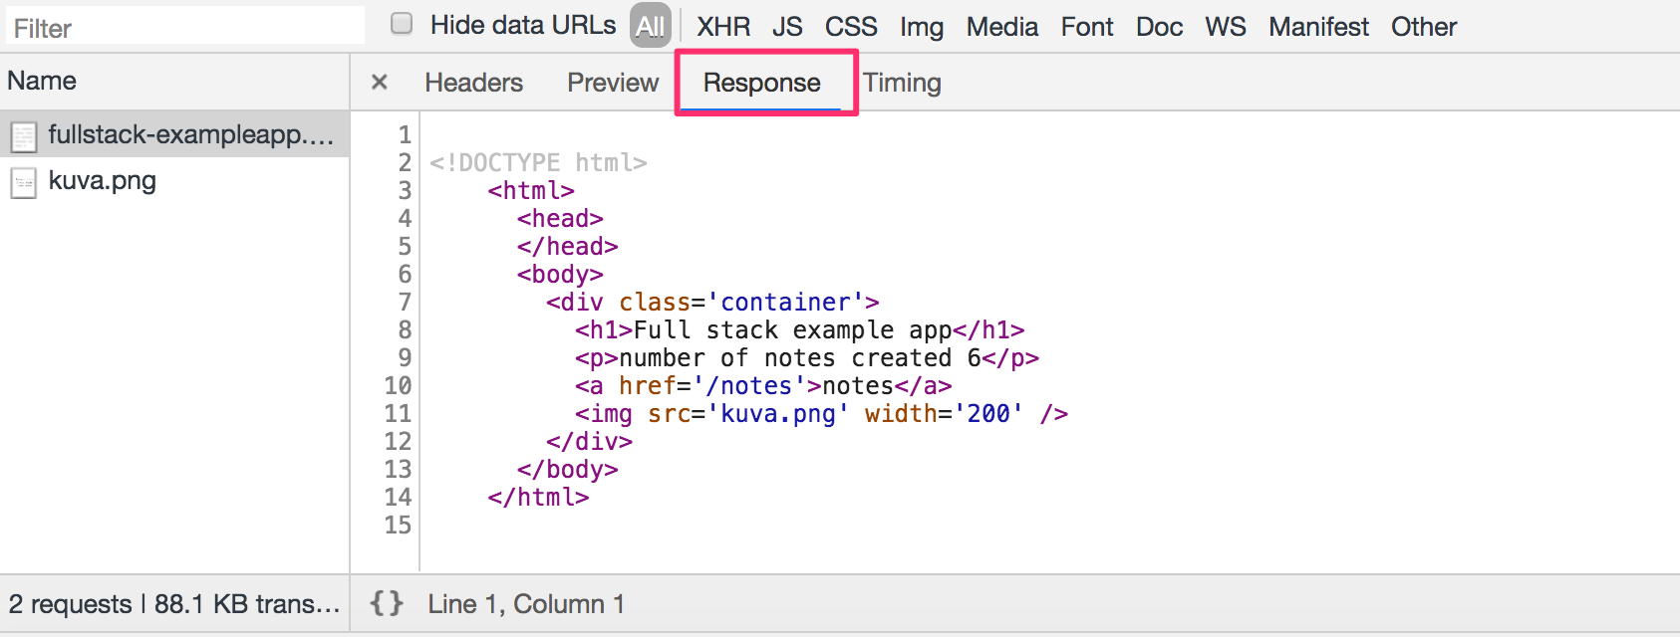Close the request details panel
This screenshot has height=637, width=1680.
pos(379,83)
